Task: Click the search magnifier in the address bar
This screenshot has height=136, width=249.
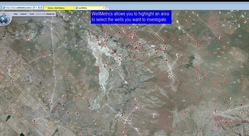Action: click(34, 8)
